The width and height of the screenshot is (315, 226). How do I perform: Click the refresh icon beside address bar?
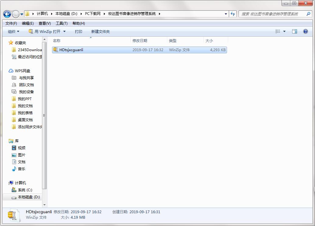(233, 14)
